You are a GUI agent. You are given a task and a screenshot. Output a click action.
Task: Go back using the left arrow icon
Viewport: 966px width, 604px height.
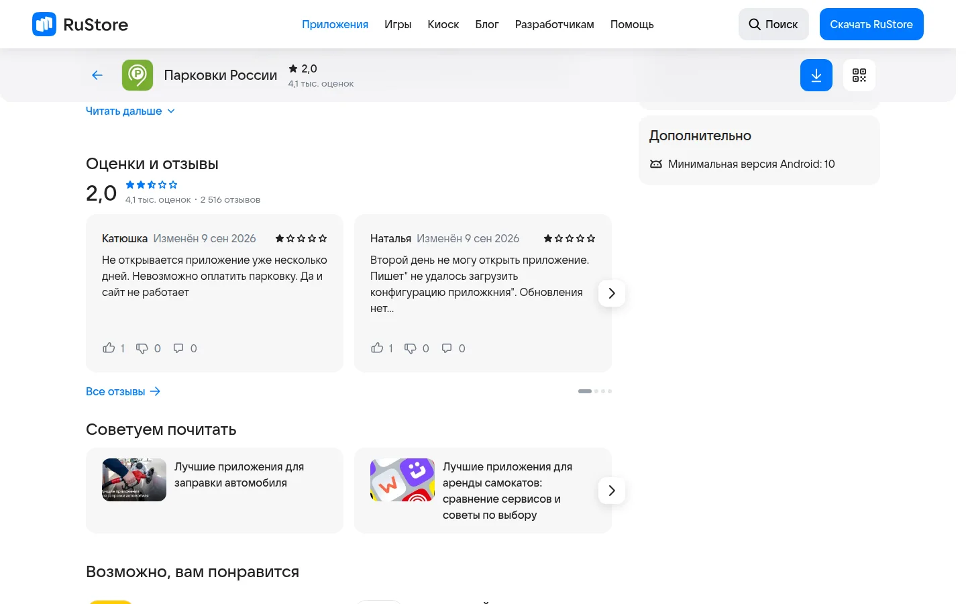[x=97, y=75]
